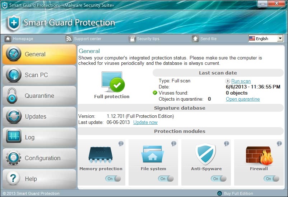Click the Anti-Spyware shield icon
Image resolution: width=288 pixels, height=197 pixels.
tap(205, 154)
